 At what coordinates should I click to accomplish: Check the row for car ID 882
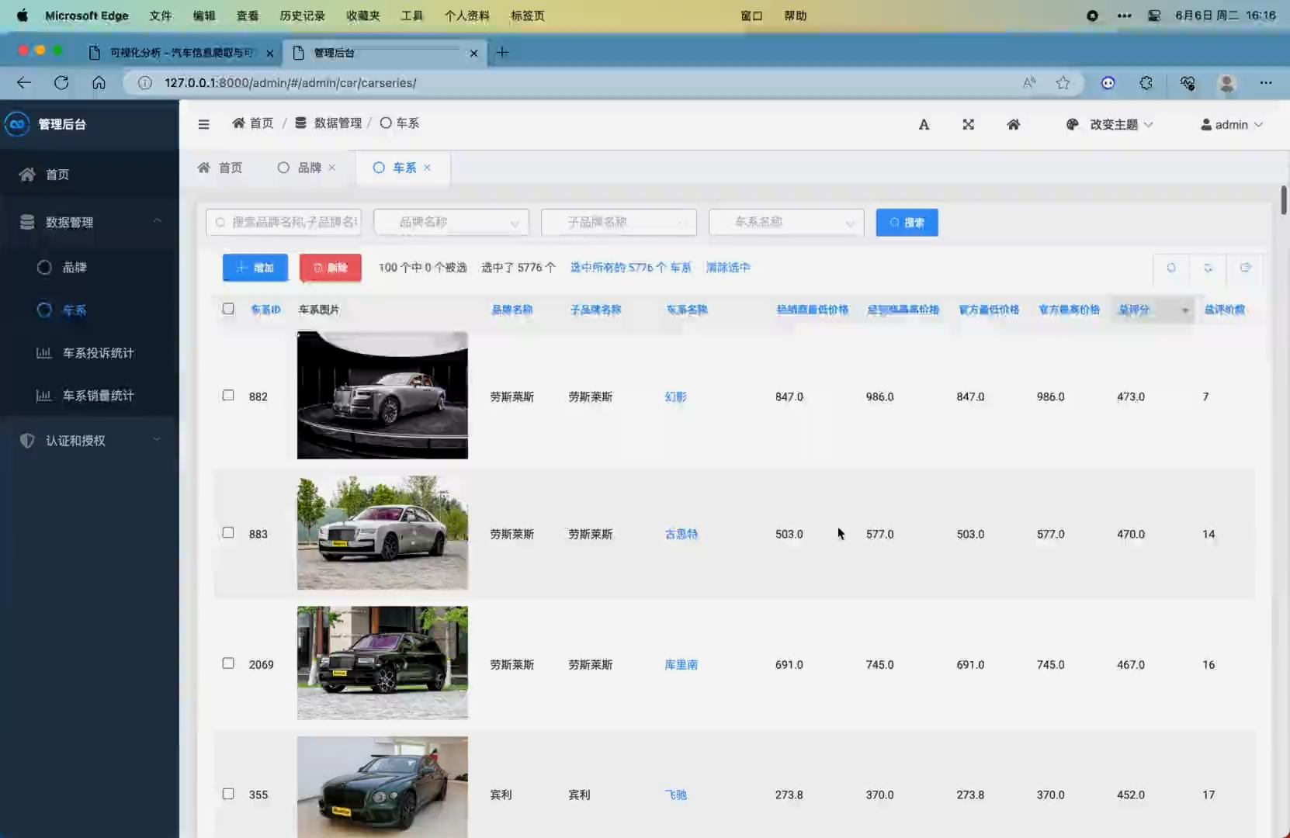point(228,396)
